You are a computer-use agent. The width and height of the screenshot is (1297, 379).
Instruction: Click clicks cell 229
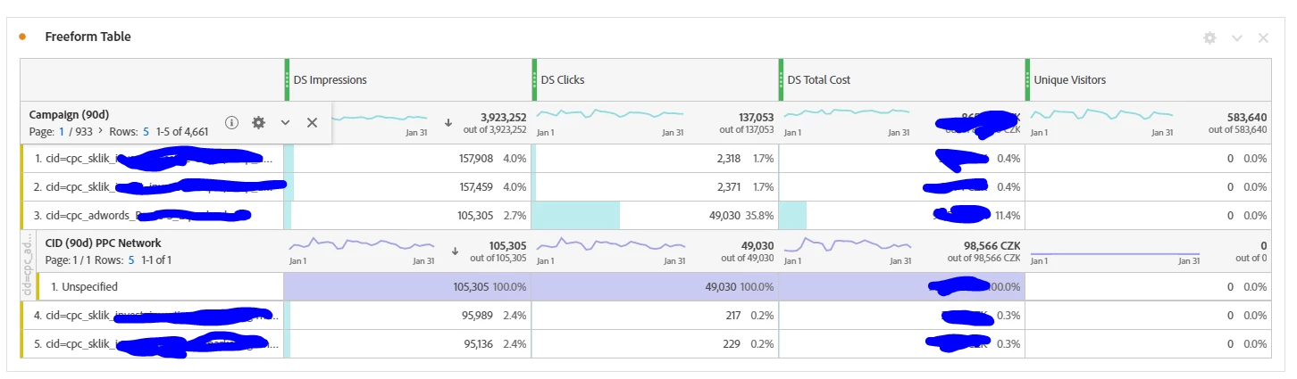[x=655, y=343]
